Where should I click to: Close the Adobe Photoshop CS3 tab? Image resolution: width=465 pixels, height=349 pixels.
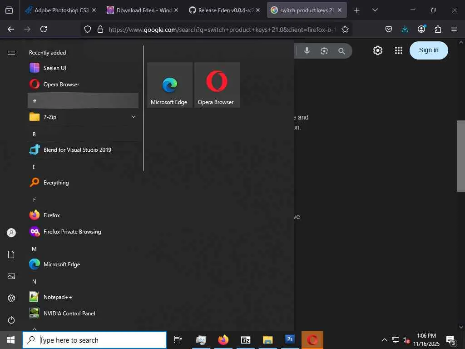pyautogui.click(x=94, y=10)
